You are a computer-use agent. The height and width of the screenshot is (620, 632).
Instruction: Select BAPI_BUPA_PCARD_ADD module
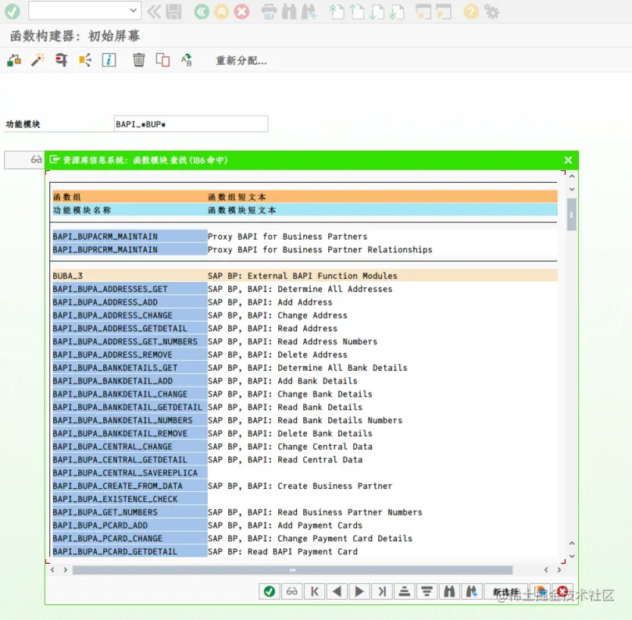pos(130,526)
